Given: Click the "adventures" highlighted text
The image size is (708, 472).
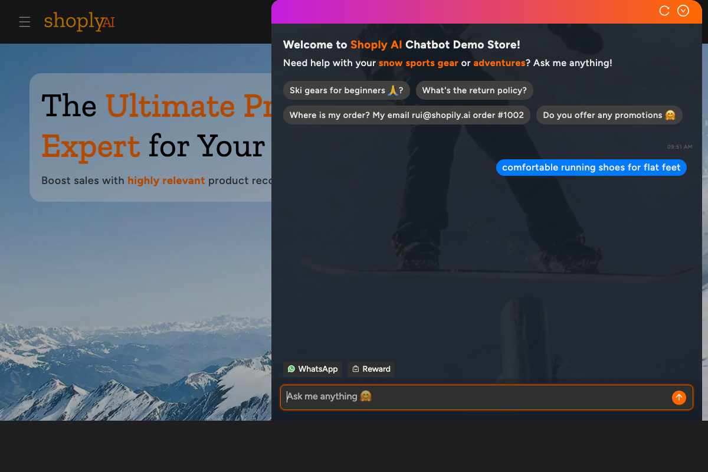Looking at the screenshot, I should [499, 63].
